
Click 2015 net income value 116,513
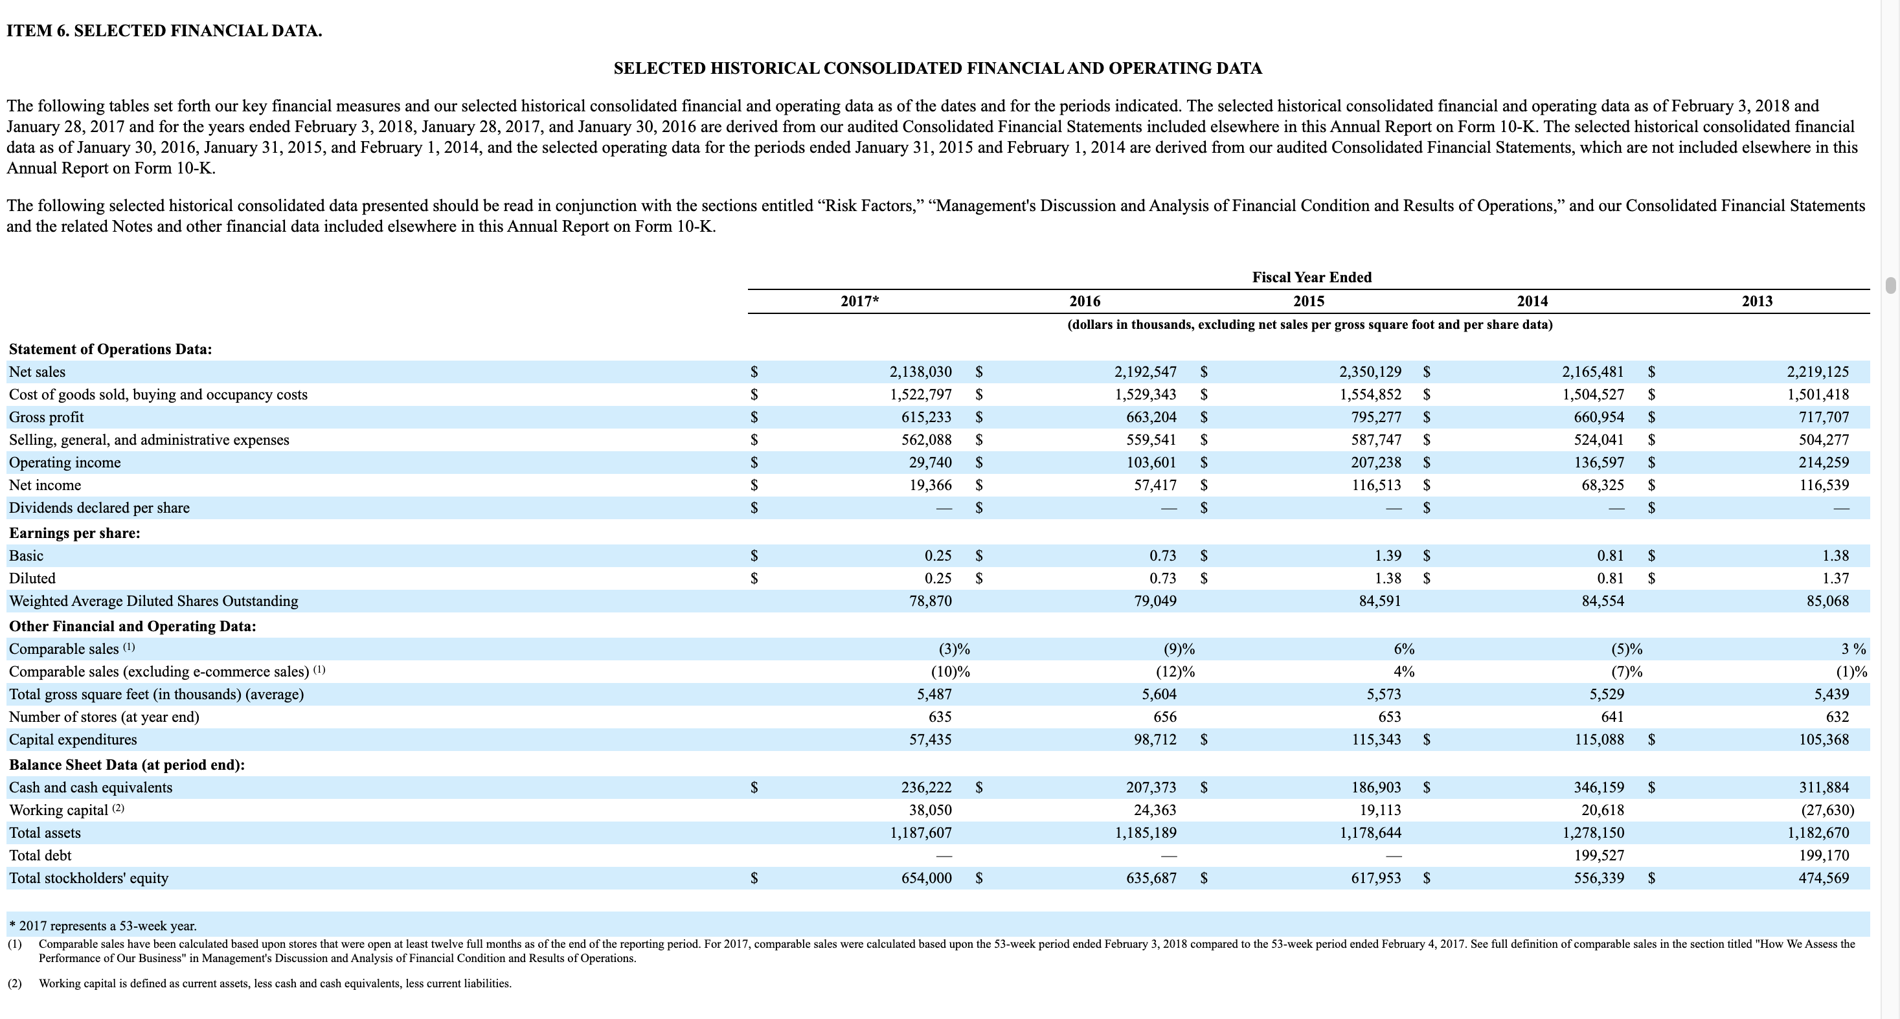[x=1376, y=485]
